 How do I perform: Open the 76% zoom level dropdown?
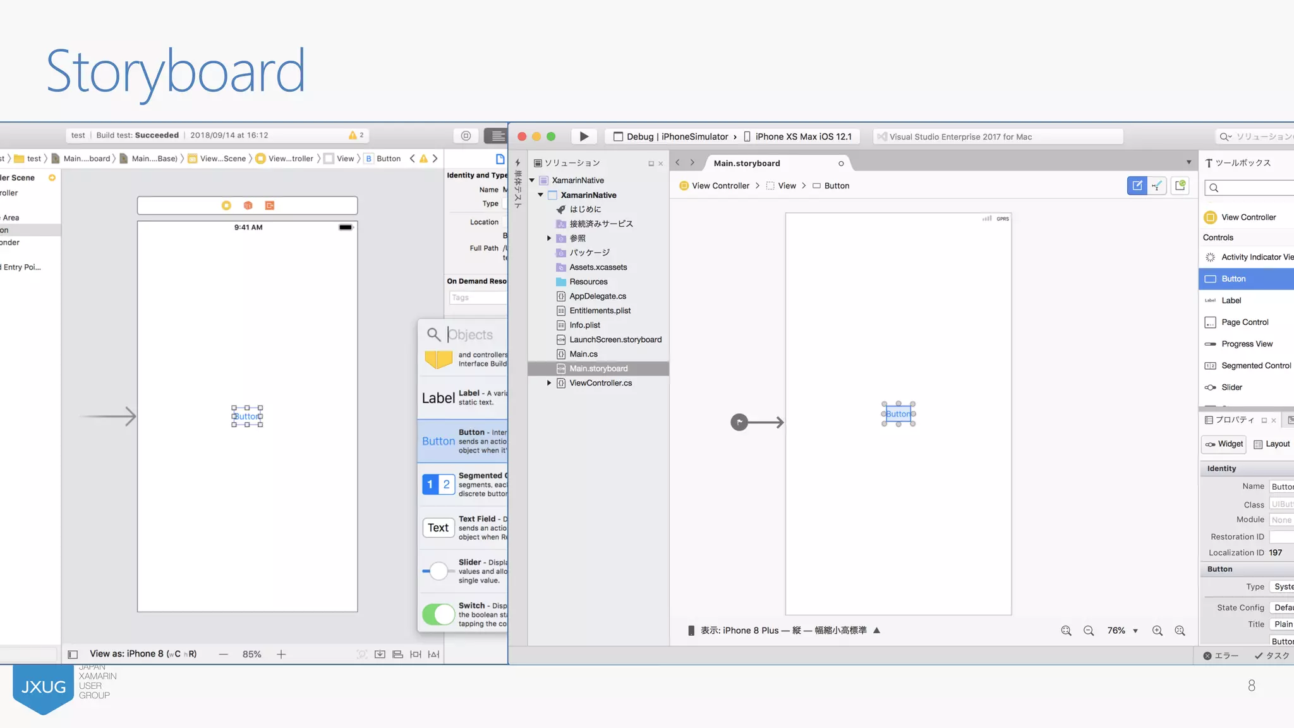click(x=1135, y=631)
